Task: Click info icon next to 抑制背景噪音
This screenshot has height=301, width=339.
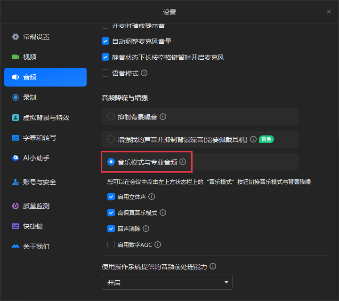Action: pyautogui.click(x=163, y=117)
